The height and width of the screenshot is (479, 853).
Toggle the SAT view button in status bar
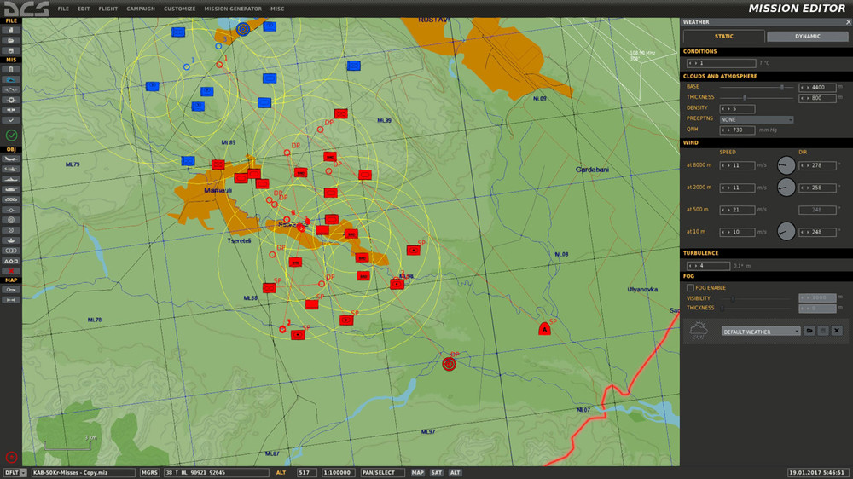[x=436, y=472]
